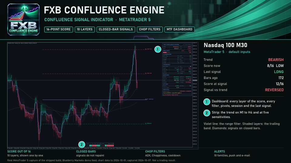291x163 pixels.
Task: Click the Score at signal label
Action: click(x=215, y=84)
